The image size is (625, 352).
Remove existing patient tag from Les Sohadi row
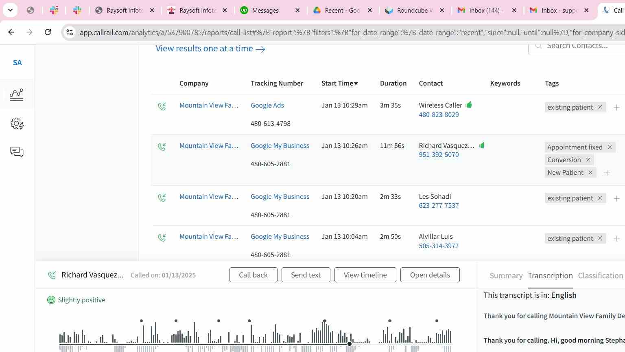(600, 198)
